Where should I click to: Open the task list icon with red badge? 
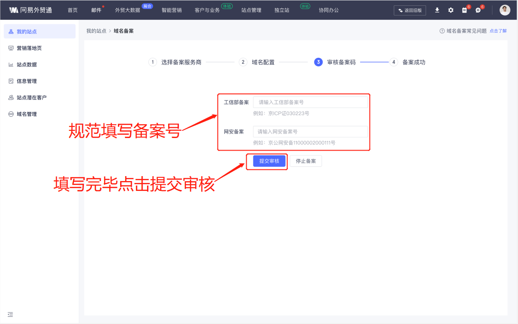(x=465, y=10)
